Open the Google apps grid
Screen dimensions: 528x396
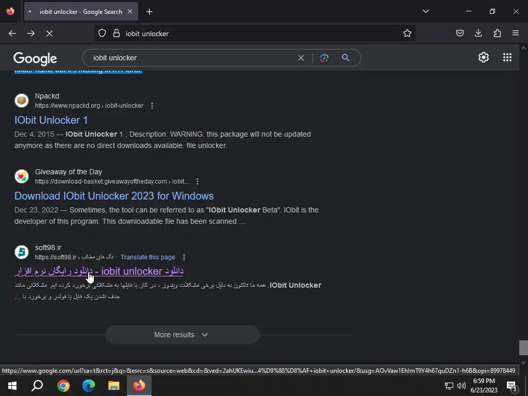tap(507, 58)
